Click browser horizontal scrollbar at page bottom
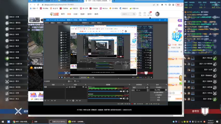The image size is (221, 124). 101,116
